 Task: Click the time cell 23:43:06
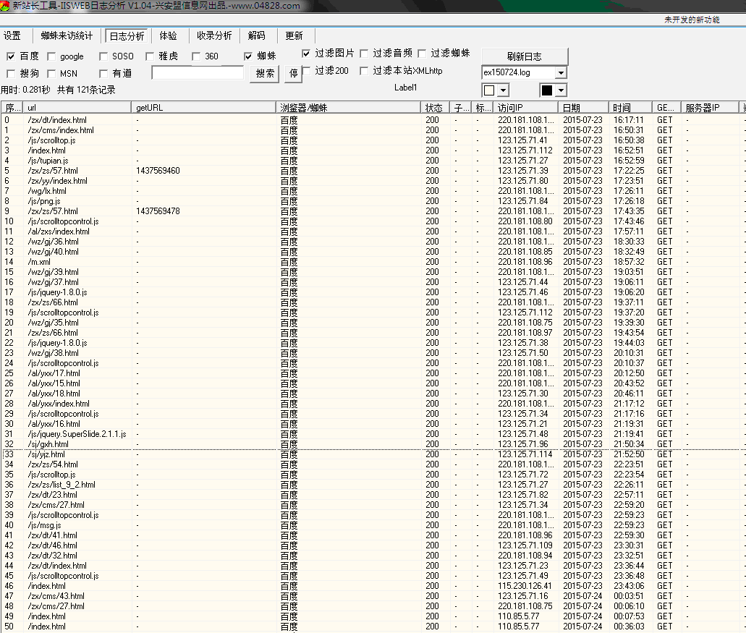click(x=629, y=586)
